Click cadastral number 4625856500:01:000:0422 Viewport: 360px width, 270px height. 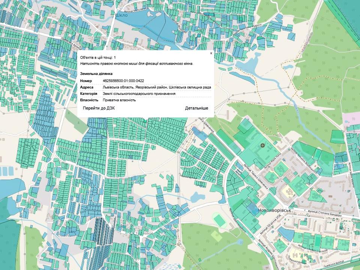123,81
